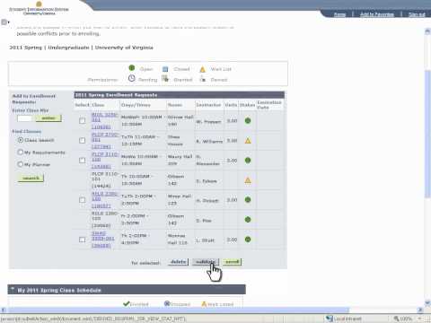Viewport: 431px width, 323px height.
Task: Click the Dropped icon in schedule legend
Action: pyautogui.click(x=167, y=303)
